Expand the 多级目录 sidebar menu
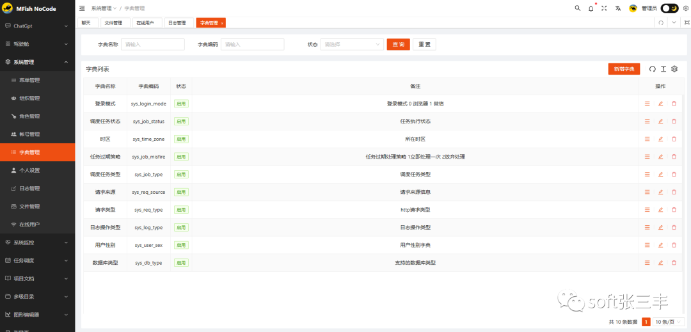The width and height of the screenshot is (691, 332). 38,296
